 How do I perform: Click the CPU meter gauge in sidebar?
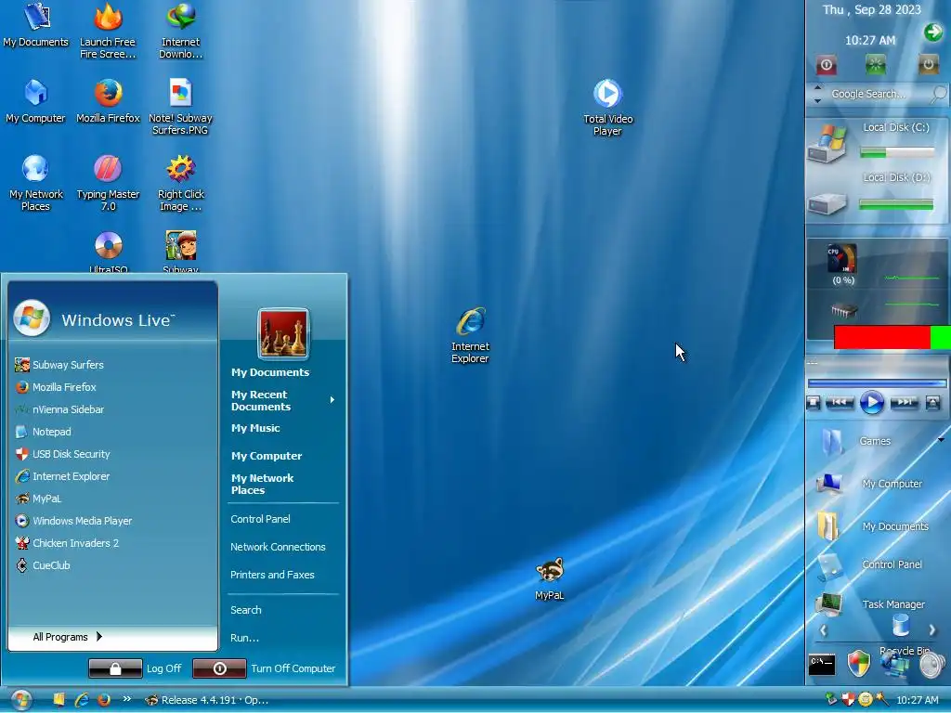841,259
